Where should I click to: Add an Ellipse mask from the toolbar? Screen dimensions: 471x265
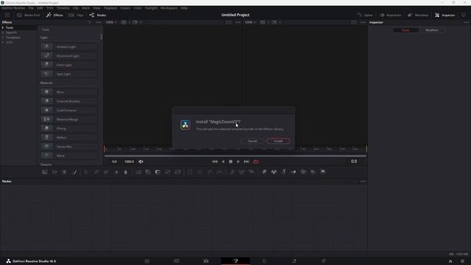[x=200, y=172]
